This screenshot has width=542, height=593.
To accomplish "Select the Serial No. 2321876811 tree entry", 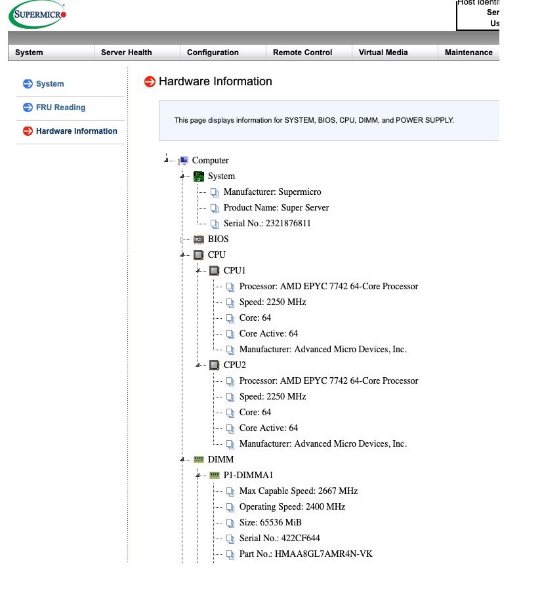I will (x=267, y=224).
